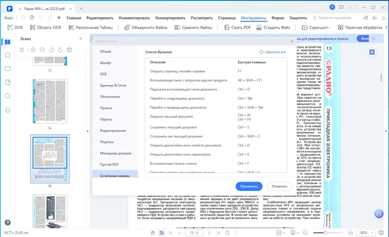The width and height of the screenshot is (389, 237).
Task: Select the arrow selection tool in bottom bar
Action: 161,233
